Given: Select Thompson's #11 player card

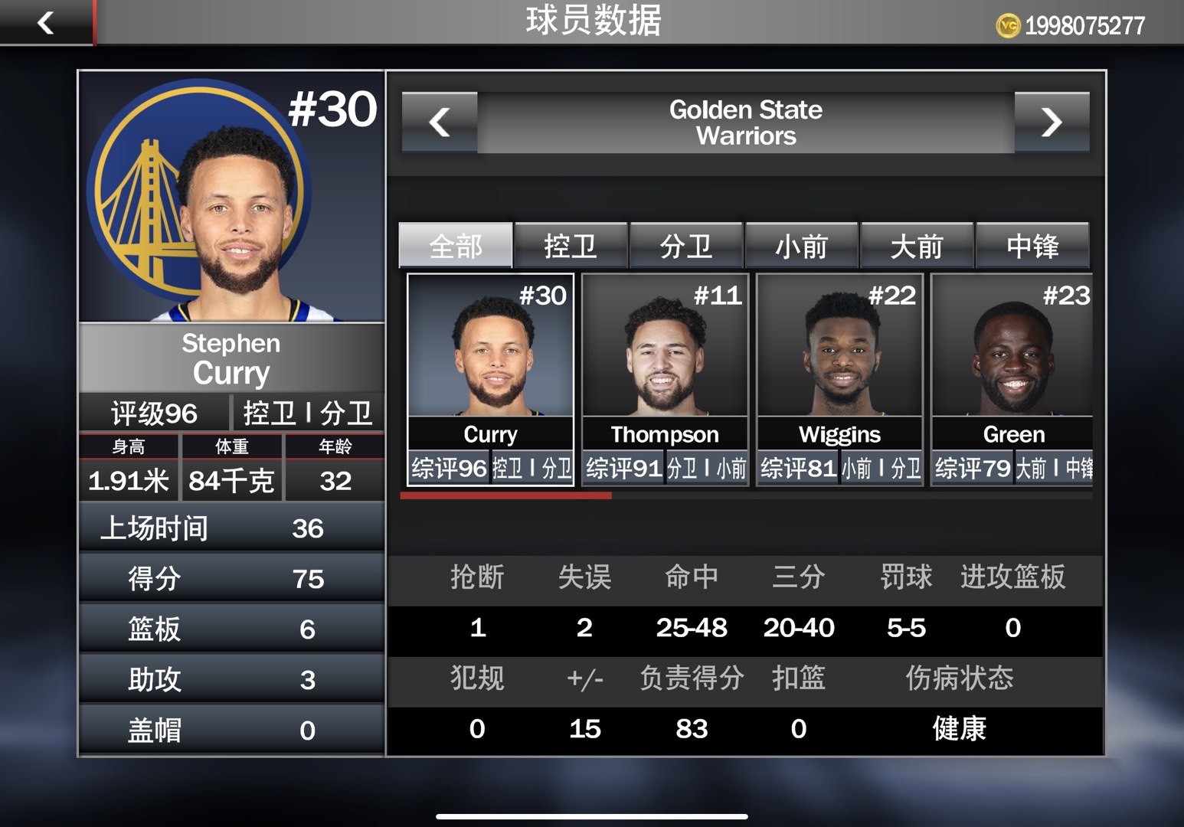Looking at the screenshot, I should pyautogui.click(x=665, y=380).
